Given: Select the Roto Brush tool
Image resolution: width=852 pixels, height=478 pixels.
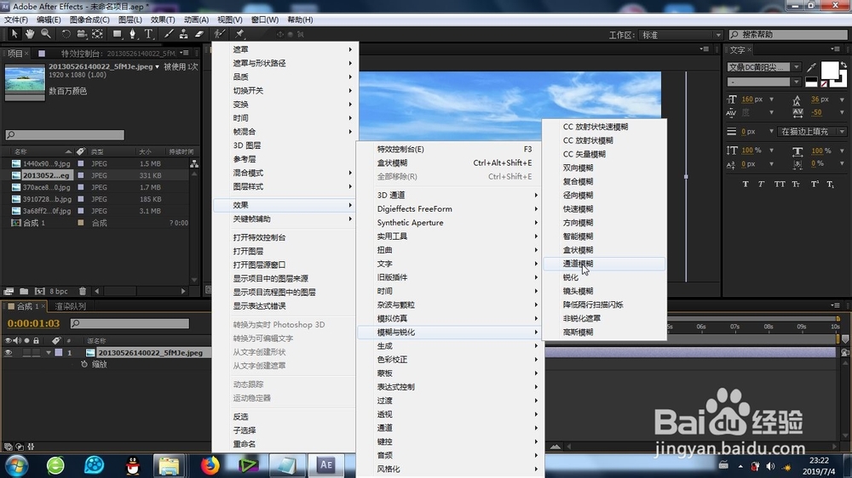Looking at the screenshot, I should pyautogui.click(x=219, y=34).
